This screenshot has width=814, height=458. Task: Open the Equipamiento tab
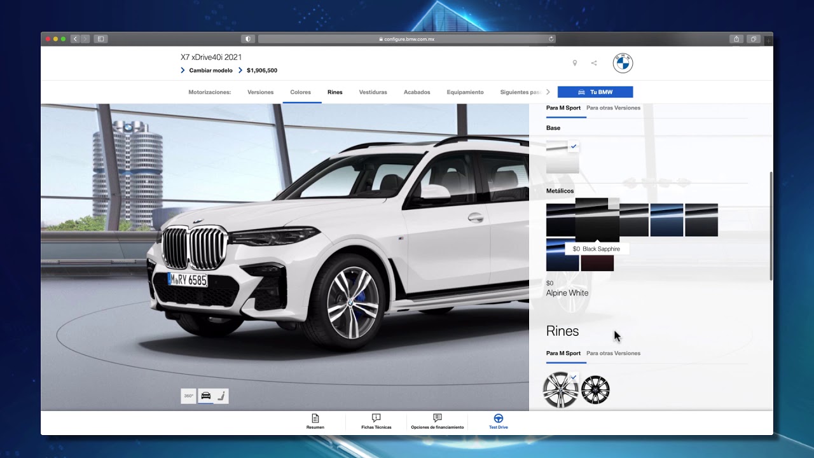coord(466,92)
